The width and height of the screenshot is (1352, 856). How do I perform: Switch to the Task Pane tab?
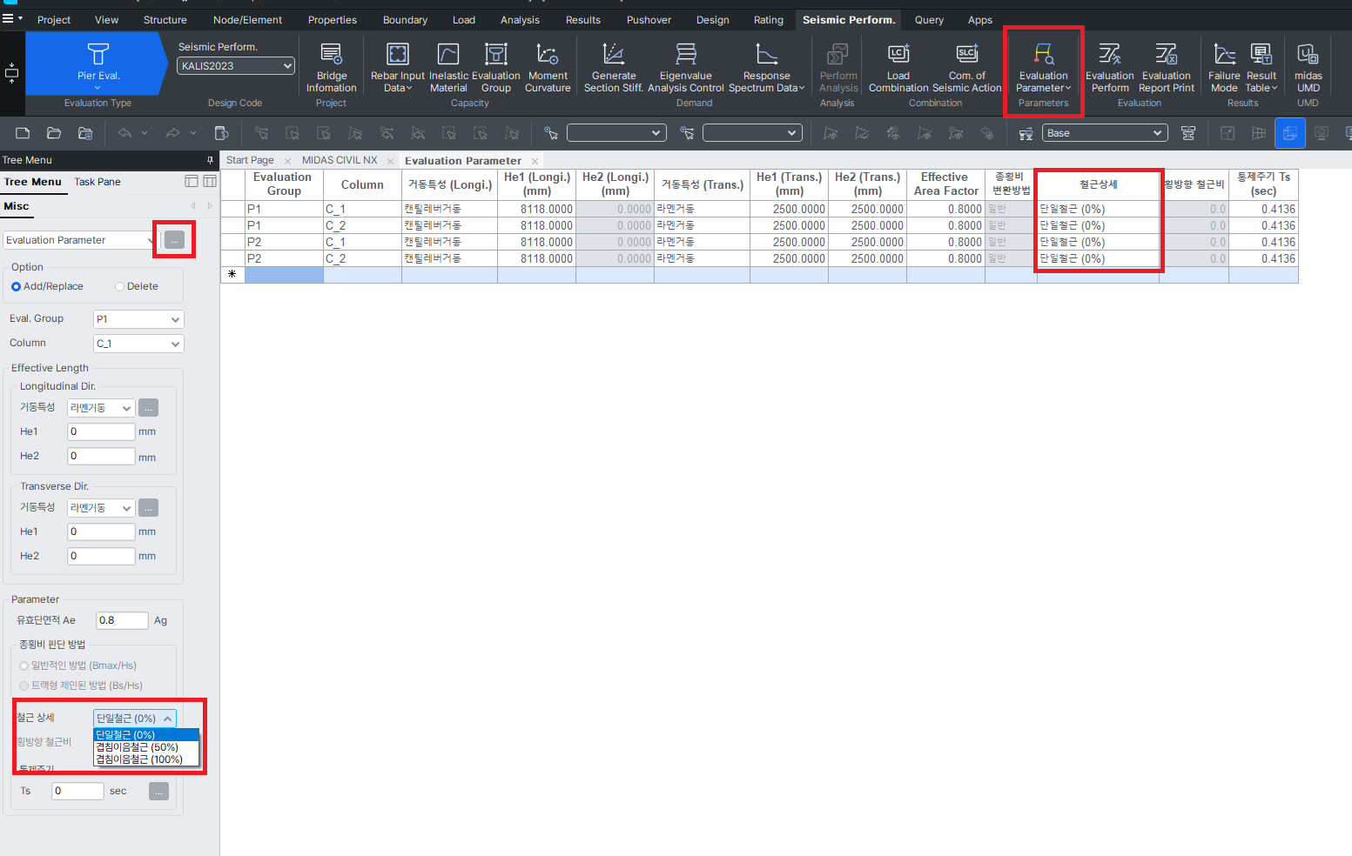click(x=98, y=182)
